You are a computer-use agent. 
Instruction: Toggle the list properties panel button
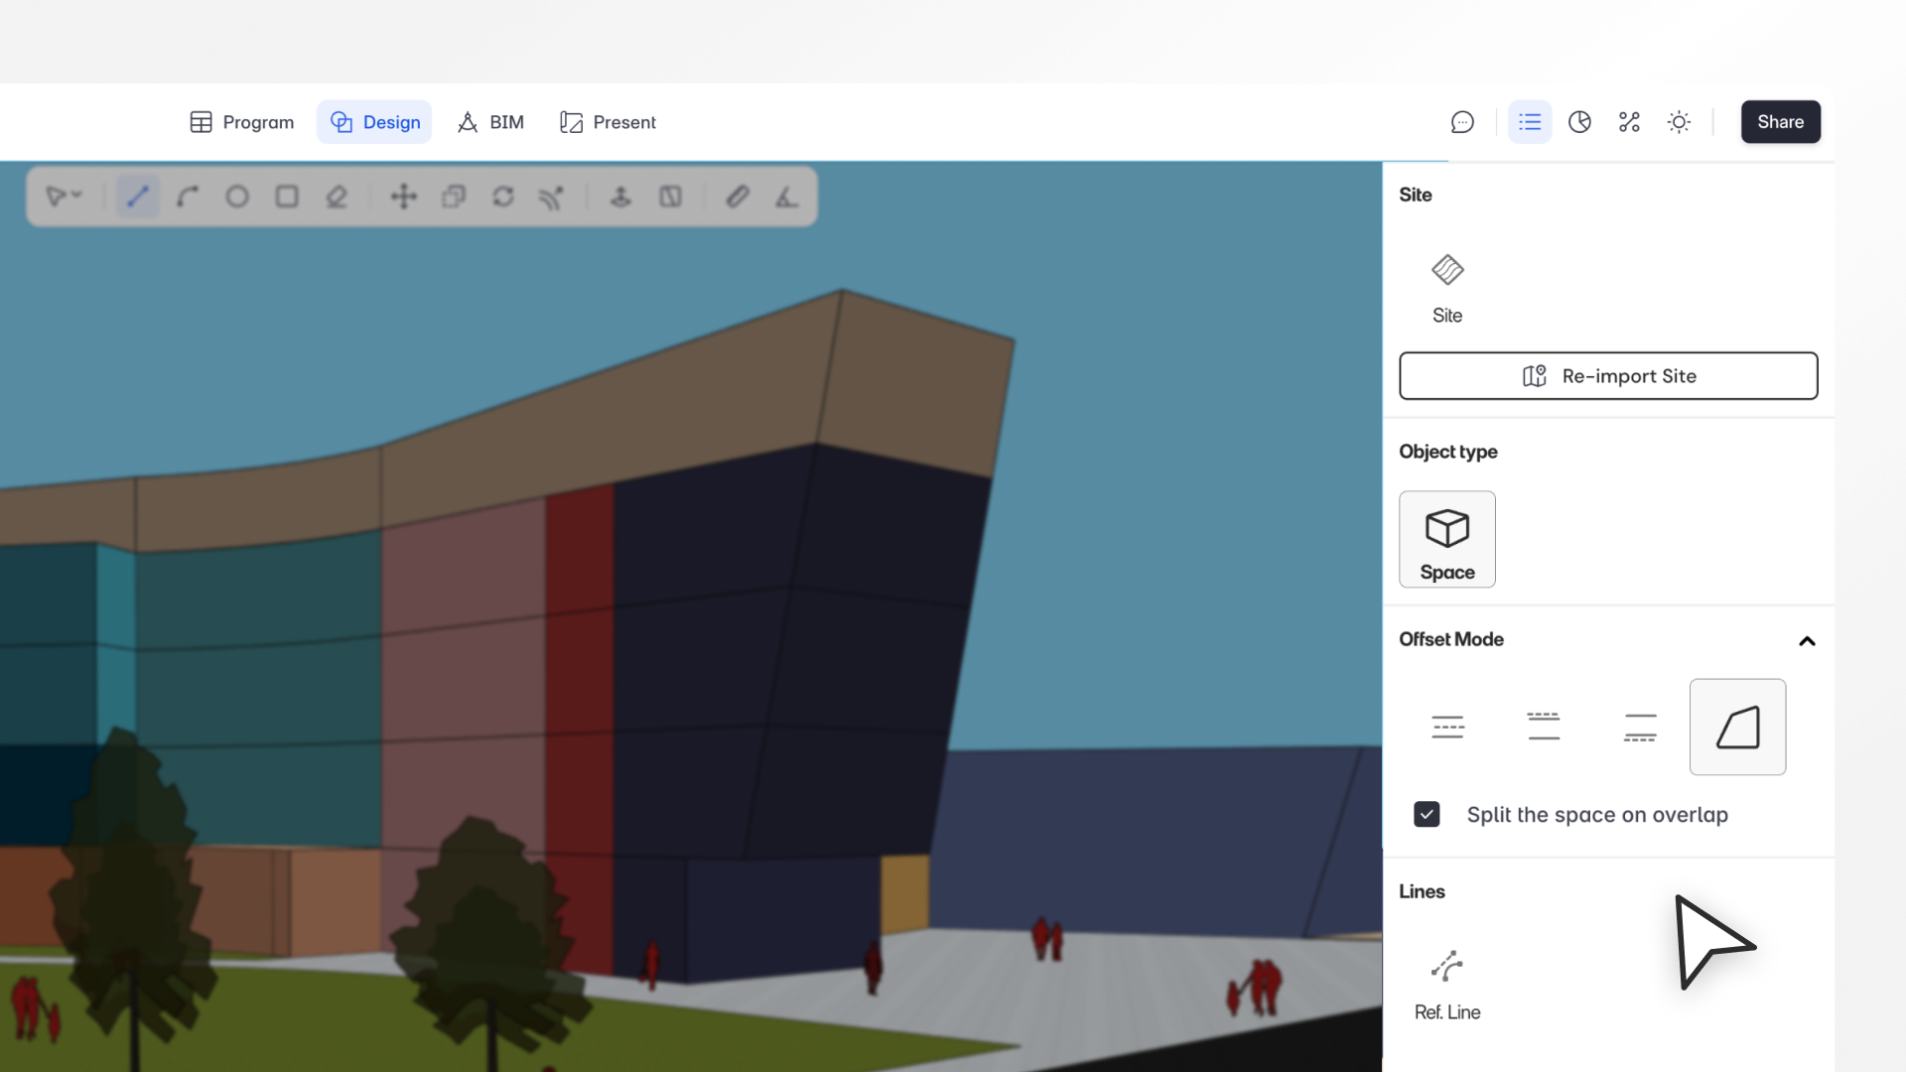(x=1530, y=122)
